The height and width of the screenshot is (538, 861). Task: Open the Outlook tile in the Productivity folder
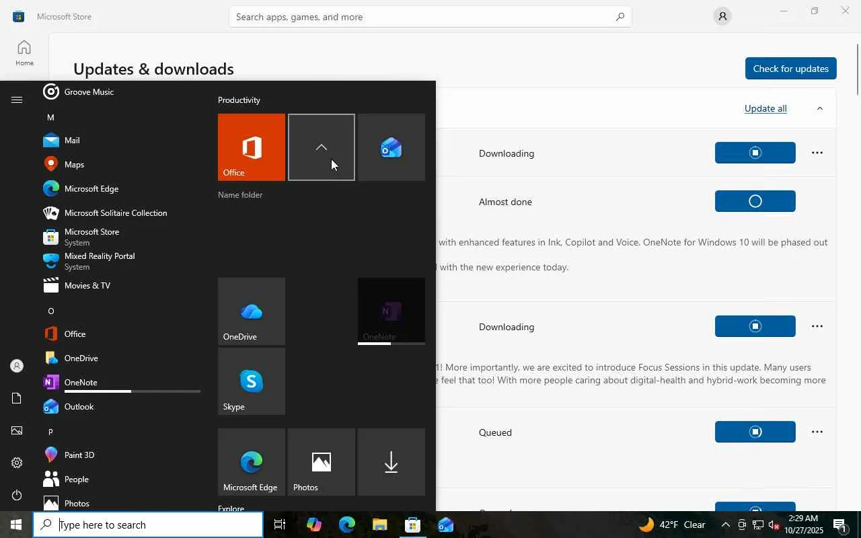pos(391,147)
